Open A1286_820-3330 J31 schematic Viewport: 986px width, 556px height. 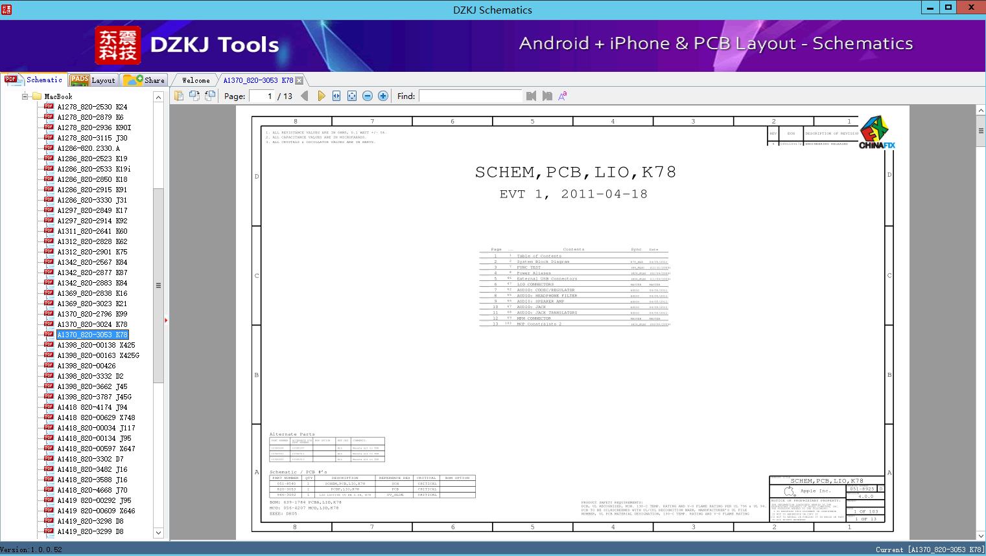pos(92,200)
